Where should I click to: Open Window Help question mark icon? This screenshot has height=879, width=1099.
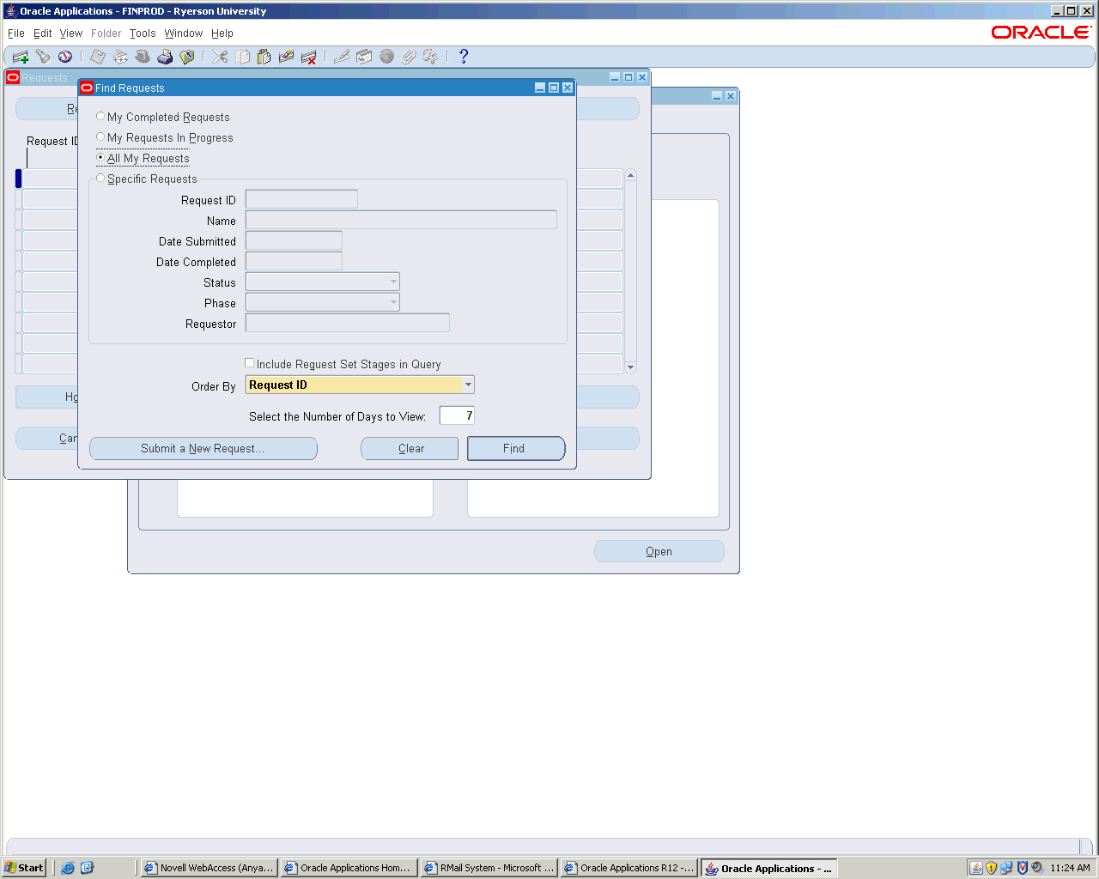click(464, 57)
